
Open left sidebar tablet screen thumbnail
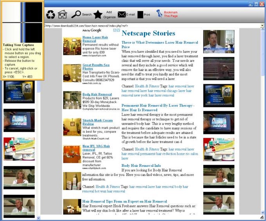point(19,120)
